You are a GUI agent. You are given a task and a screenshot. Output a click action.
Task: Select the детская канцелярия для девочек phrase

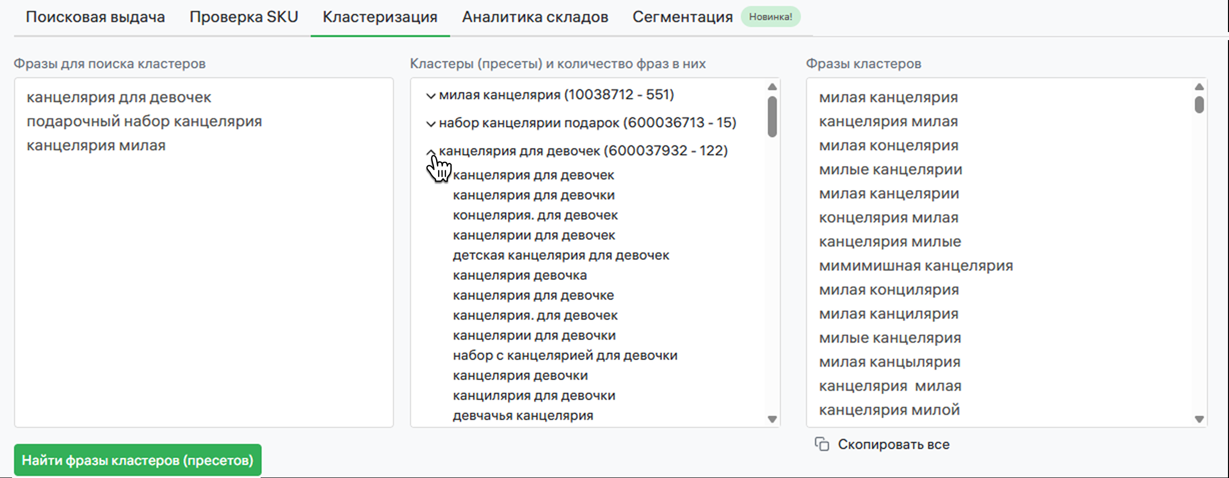[x=561, y=255]
